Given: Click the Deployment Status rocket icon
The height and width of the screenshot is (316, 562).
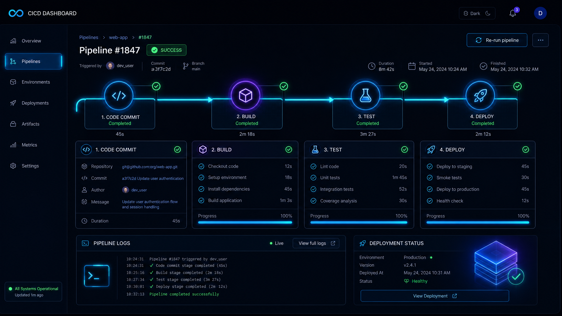Looking at the screenshot, I should [363, 243].
